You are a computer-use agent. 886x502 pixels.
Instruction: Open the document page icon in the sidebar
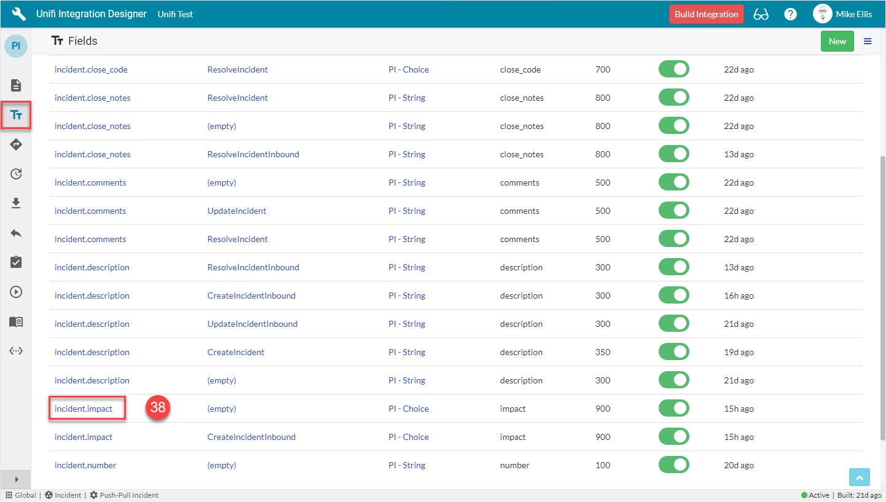click(17, 85)
